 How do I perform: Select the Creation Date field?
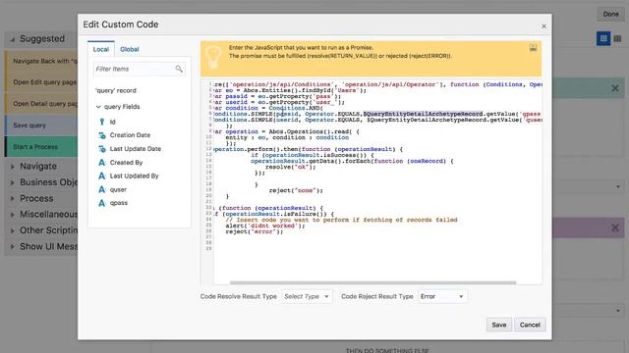(130, 135)
